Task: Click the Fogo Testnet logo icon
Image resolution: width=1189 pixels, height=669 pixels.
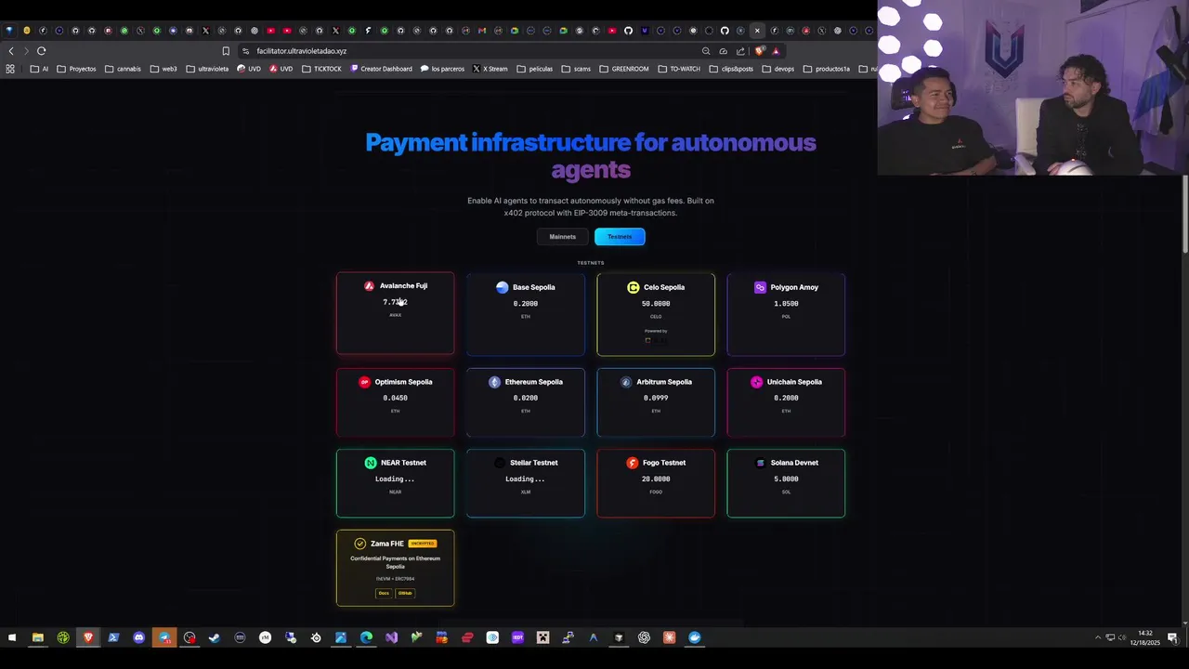Action: (x=633, y=463)
